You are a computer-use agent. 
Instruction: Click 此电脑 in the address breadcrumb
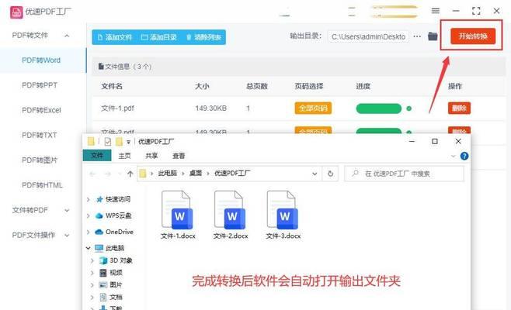[168, 174]
